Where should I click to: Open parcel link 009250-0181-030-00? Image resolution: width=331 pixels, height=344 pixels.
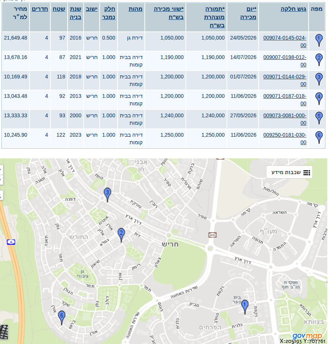[285, 139]
